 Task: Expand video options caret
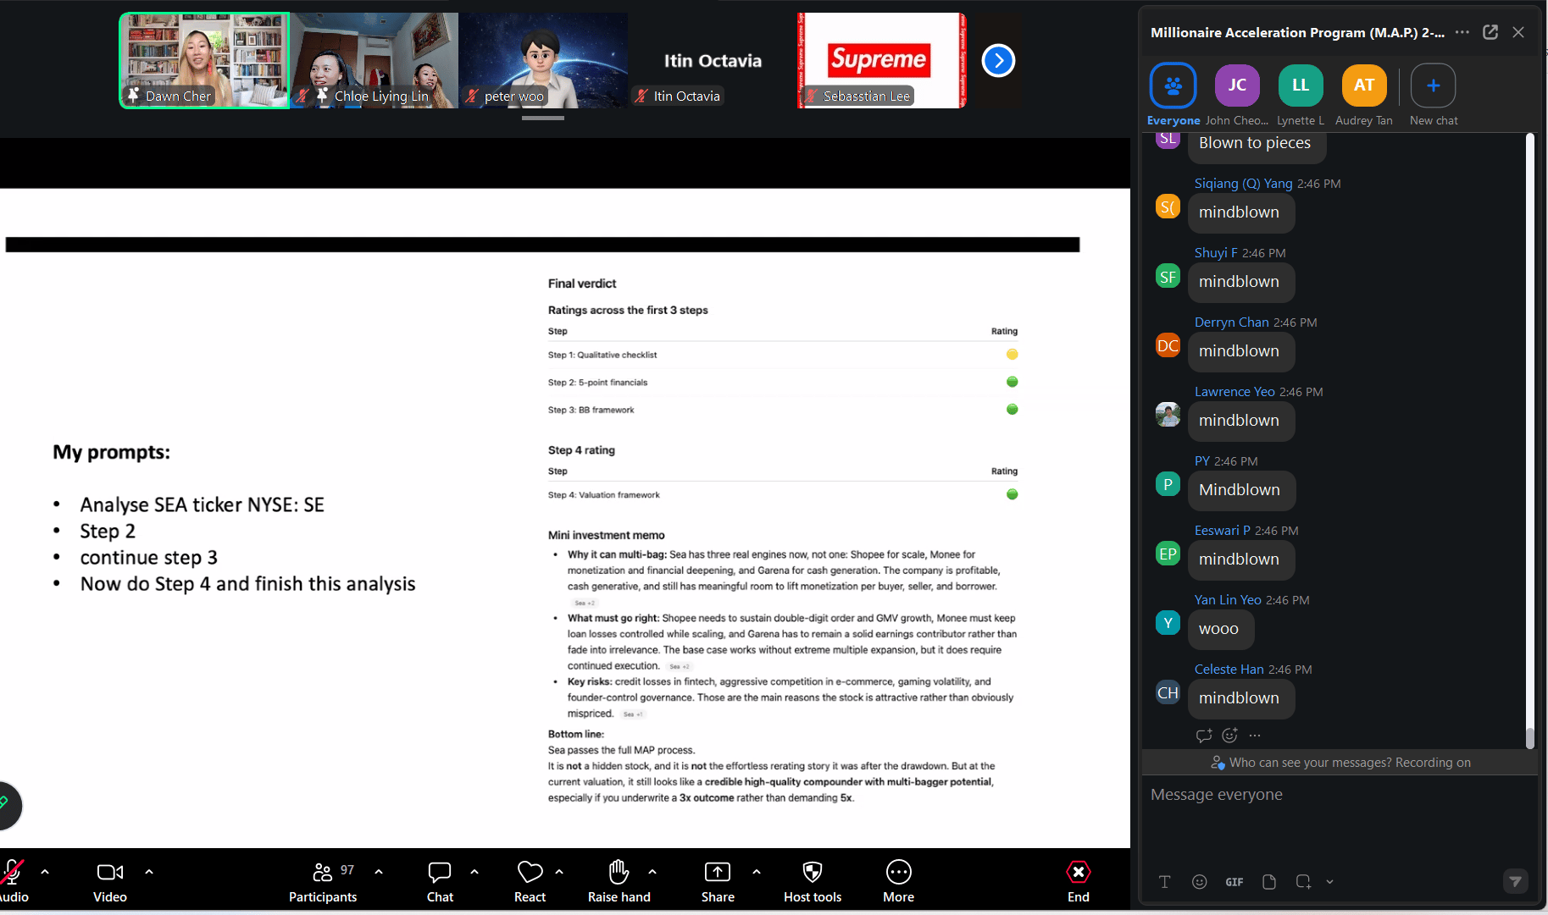pos(149,871)
